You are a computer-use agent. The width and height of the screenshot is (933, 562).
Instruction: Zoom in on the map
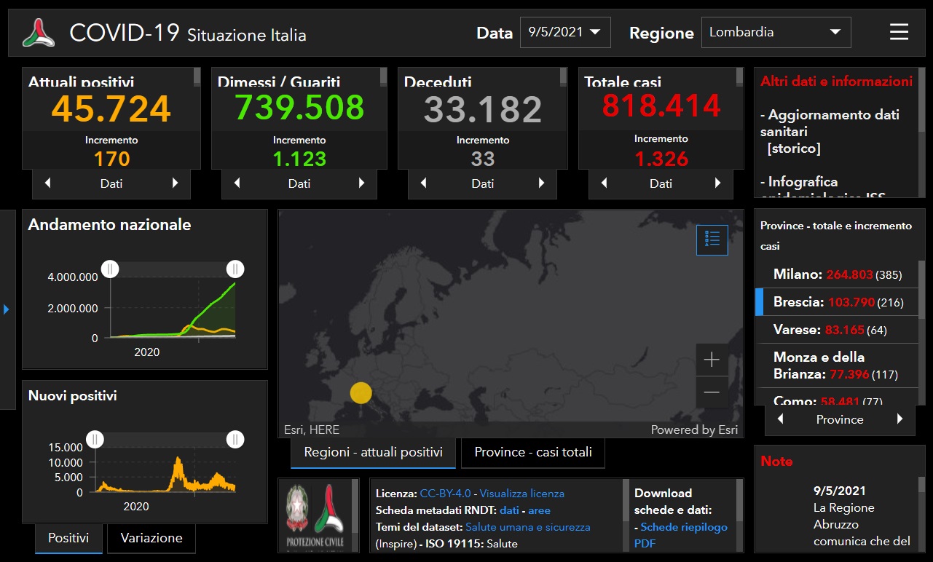coord(712,360)
